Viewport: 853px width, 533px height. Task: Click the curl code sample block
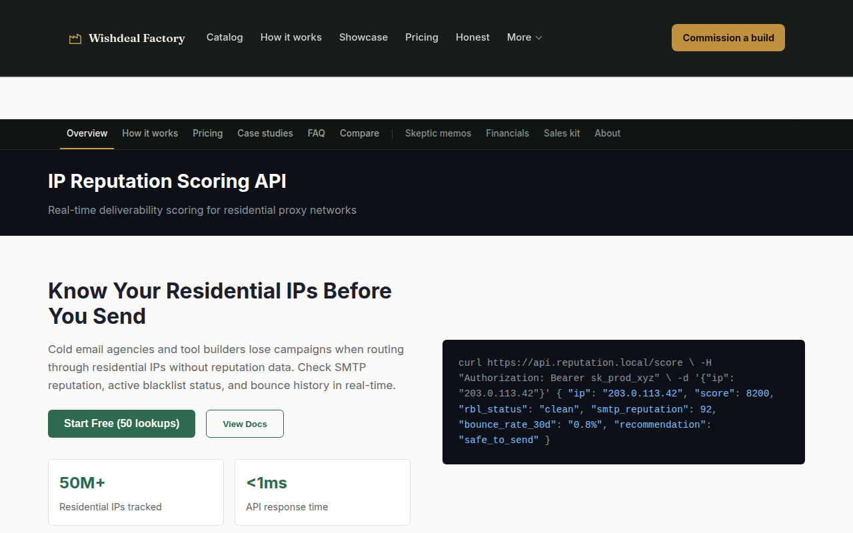[x=624, y=402]
